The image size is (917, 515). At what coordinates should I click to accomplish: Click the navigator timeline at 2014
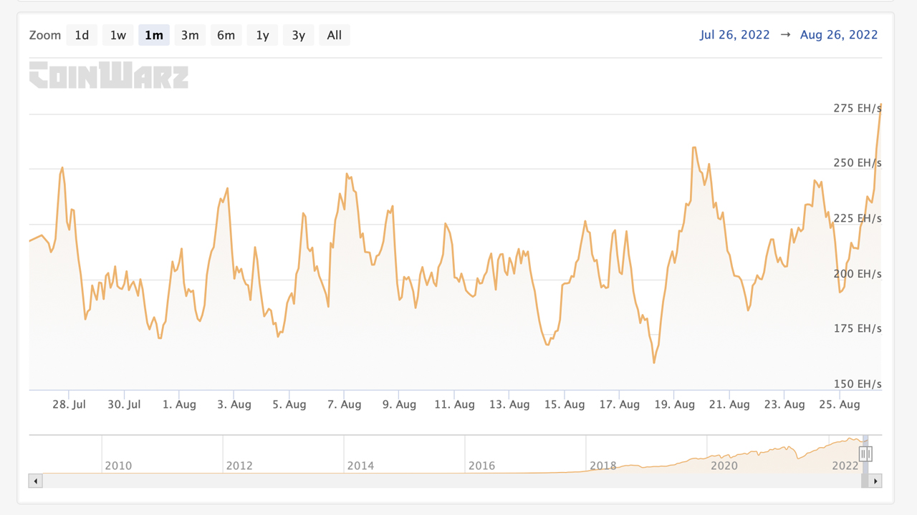click(360, 466)
